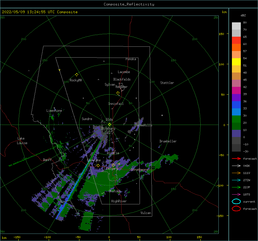Click the Calgary city label
Screen dimensions: 258x241
(x=112, y=168)
